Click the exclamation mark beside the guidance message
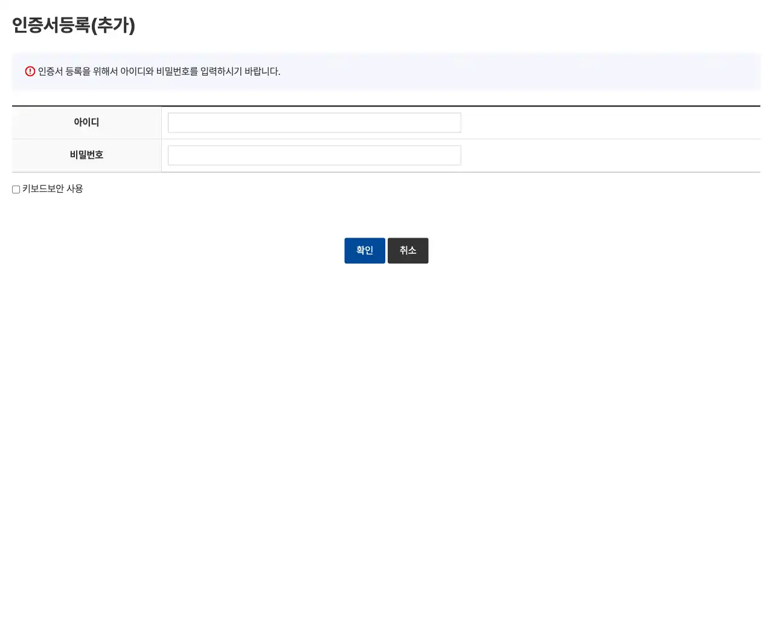 30,71
